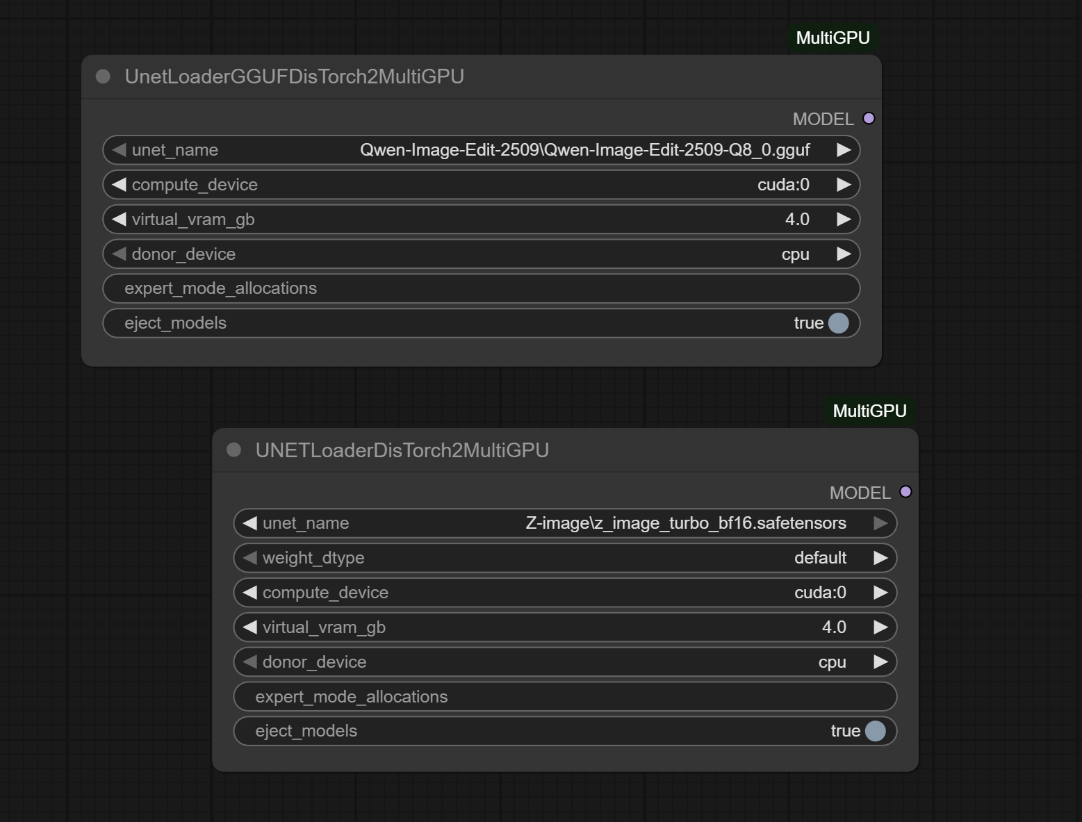Click the expert_mode_allocations field in UNETLoaderDisTorch2MultiGPU
The image size is (1082, 822).
[x=565, y=697]
